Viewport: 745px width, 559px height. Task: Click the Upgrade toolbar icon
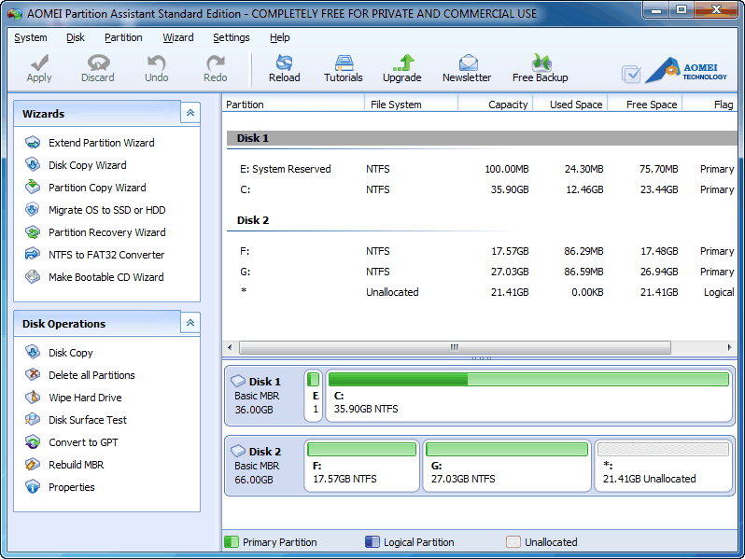click(402, 62)
